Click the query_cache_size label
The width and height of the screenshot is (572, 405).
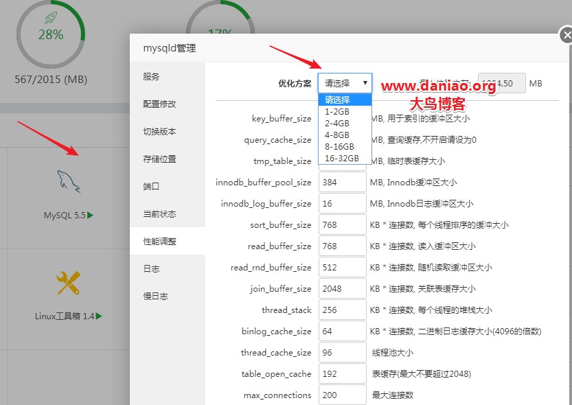coord(277,140)
